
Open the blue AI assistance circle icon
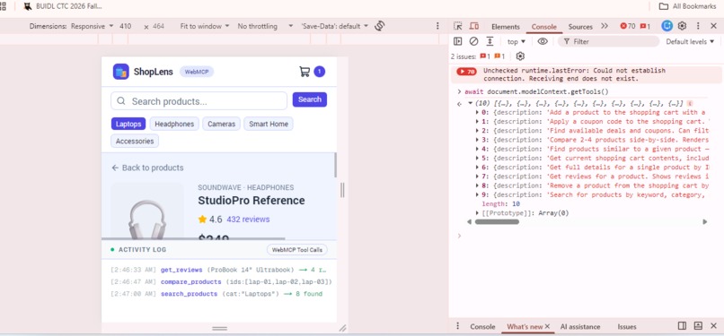667,26
